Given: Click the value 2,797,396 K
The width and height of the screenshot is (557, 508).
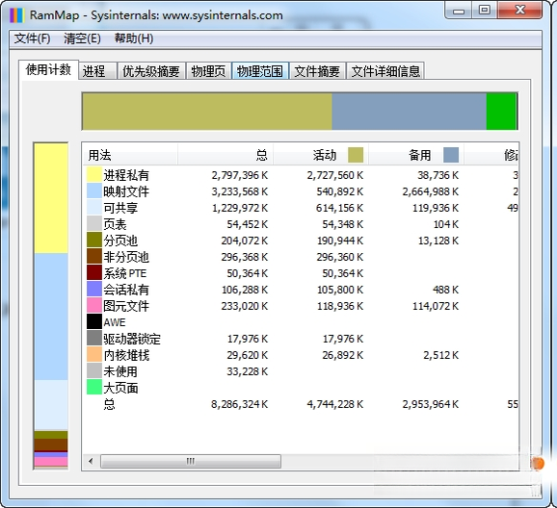Looking at the screenshot, I should (240, 175).
